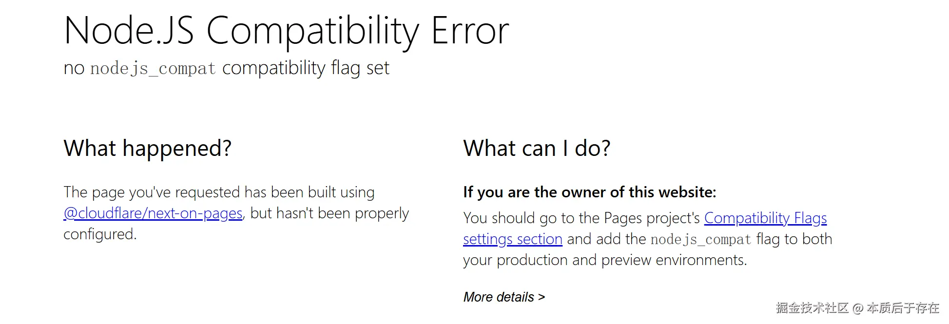Screen dimensions: 949x324
Task: Click the 掘金技术社区 watermark text
Action: tap(812, 308)
